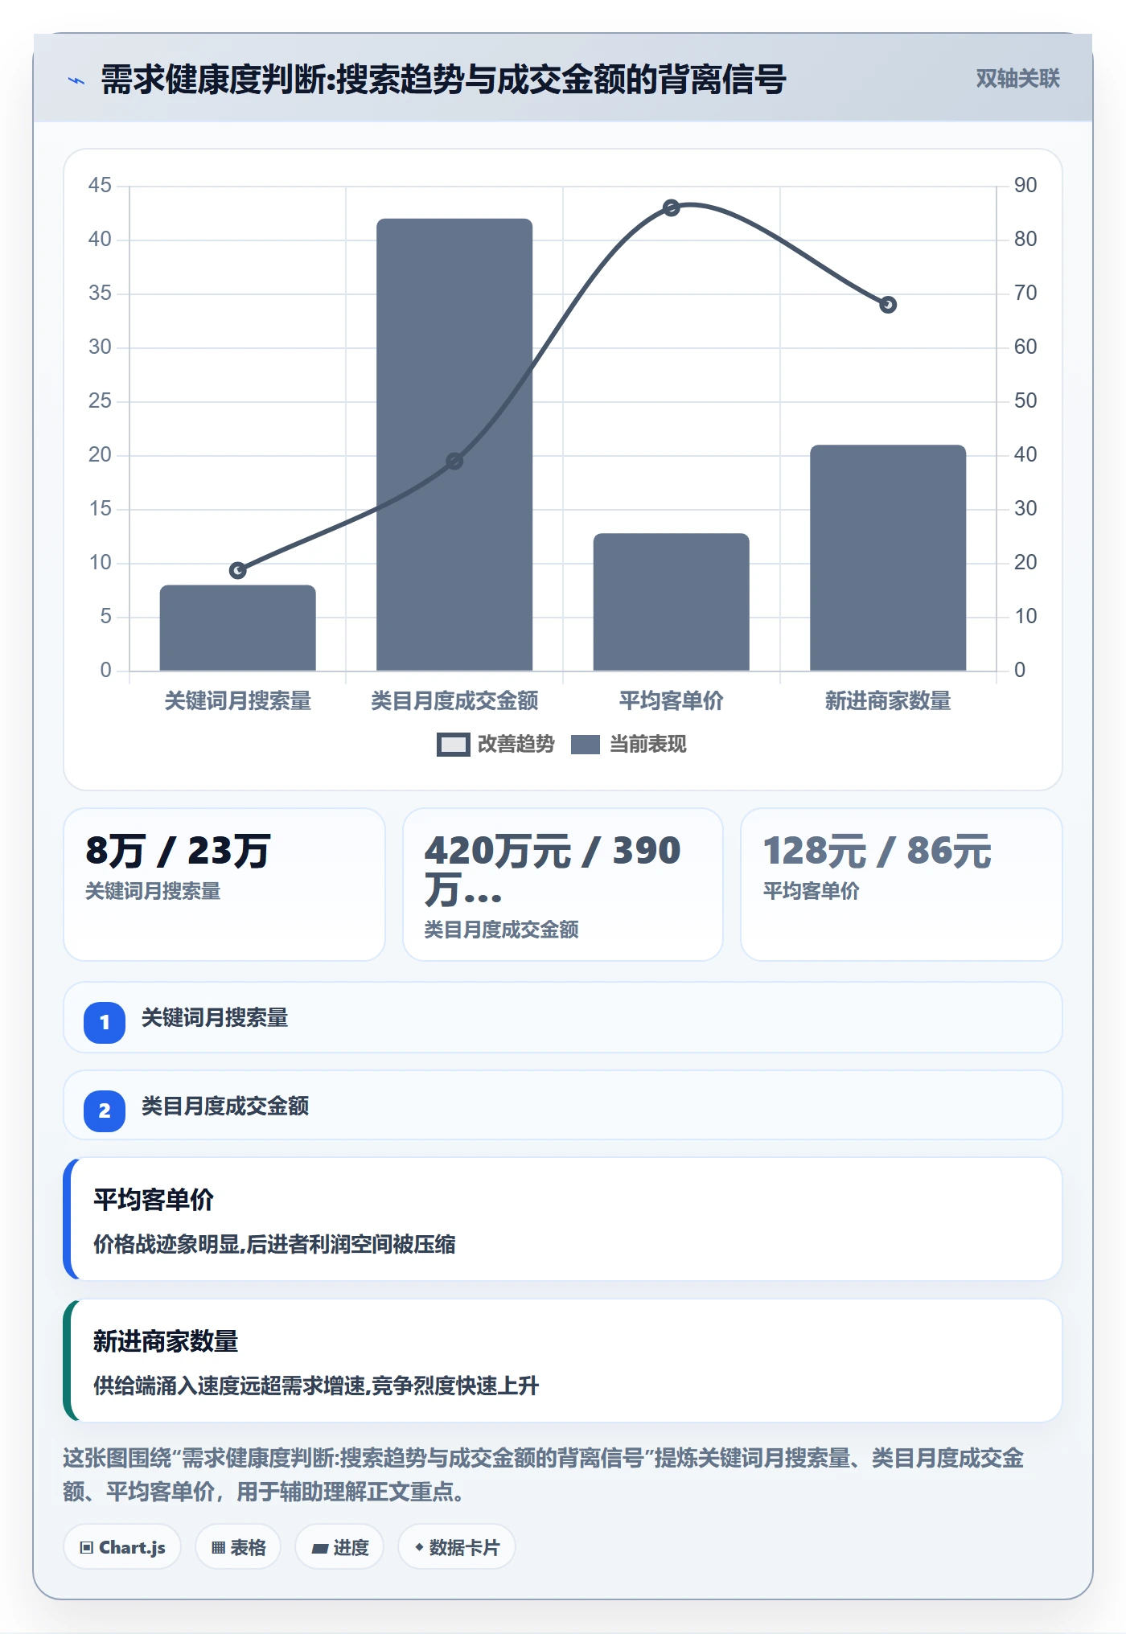Click the chart title 需求健康度判断
The width and height of the screenshot is (1126, 1634).
[x=443, y=80]
